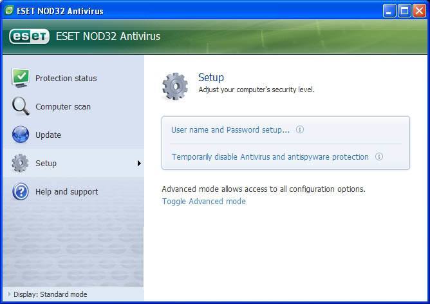Click ESET NOD32 Antivirus header title

[107, 36]
